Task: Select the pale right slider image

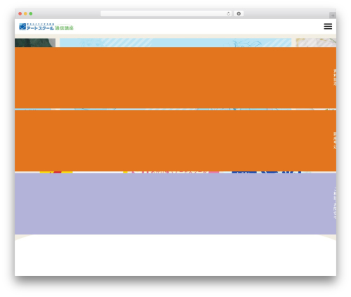Action: 316,43
